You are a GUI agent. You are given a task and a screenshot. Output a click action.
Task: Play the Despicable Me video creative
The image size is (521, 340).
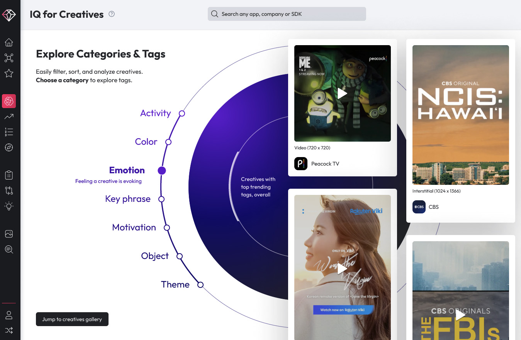point(343,93)
